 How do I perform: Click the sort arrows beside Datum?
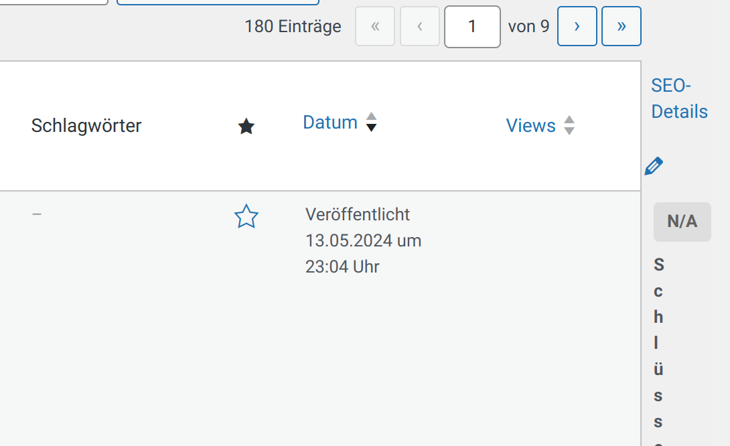[x=371, y=123]
